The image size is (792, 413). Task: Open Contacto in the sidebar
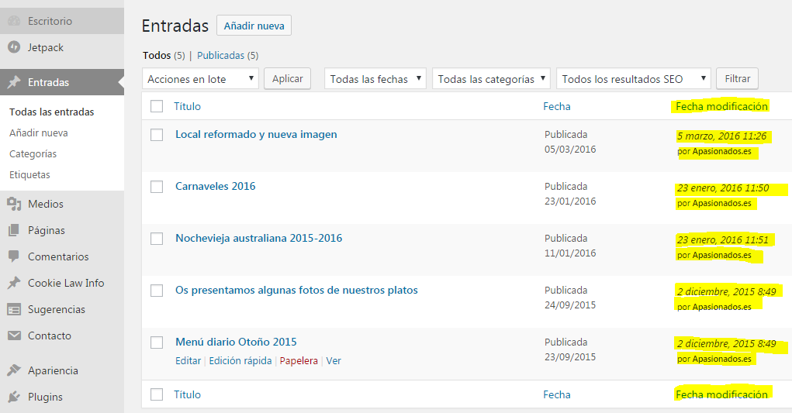tap(61, 336)
